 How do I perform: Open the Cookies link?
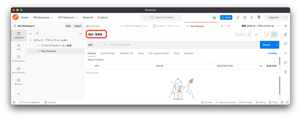[272, 53]
